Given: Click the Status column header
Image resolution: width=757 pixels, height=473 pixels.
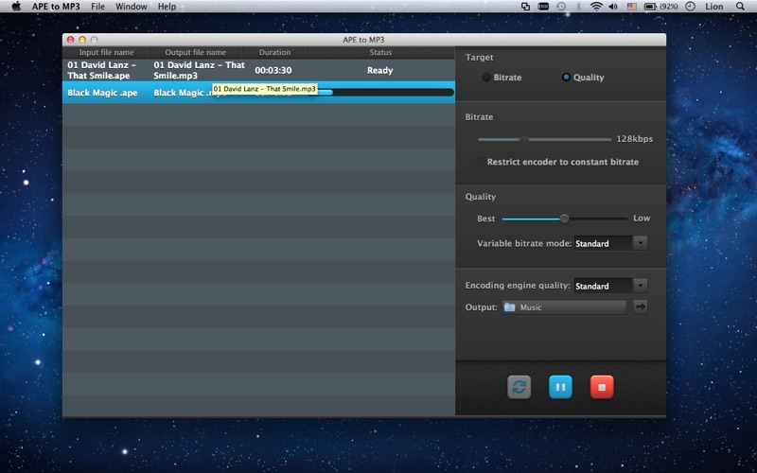Looking at the screenshot, I should [x=380, y=52].
